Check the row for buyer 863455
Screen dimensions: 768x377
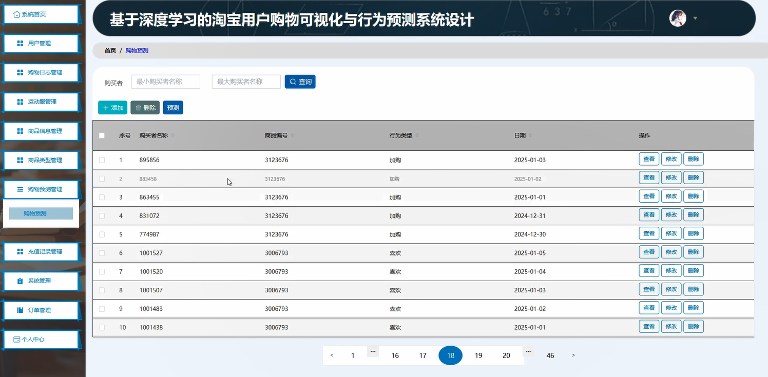102,197
